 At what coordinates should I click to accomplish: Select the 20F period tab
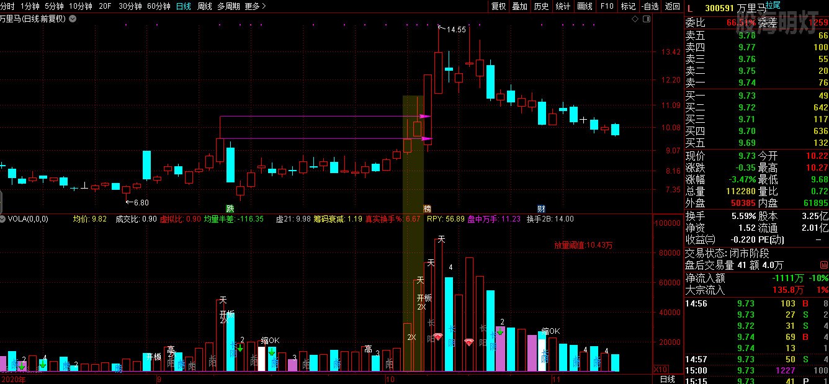(105, 6)
